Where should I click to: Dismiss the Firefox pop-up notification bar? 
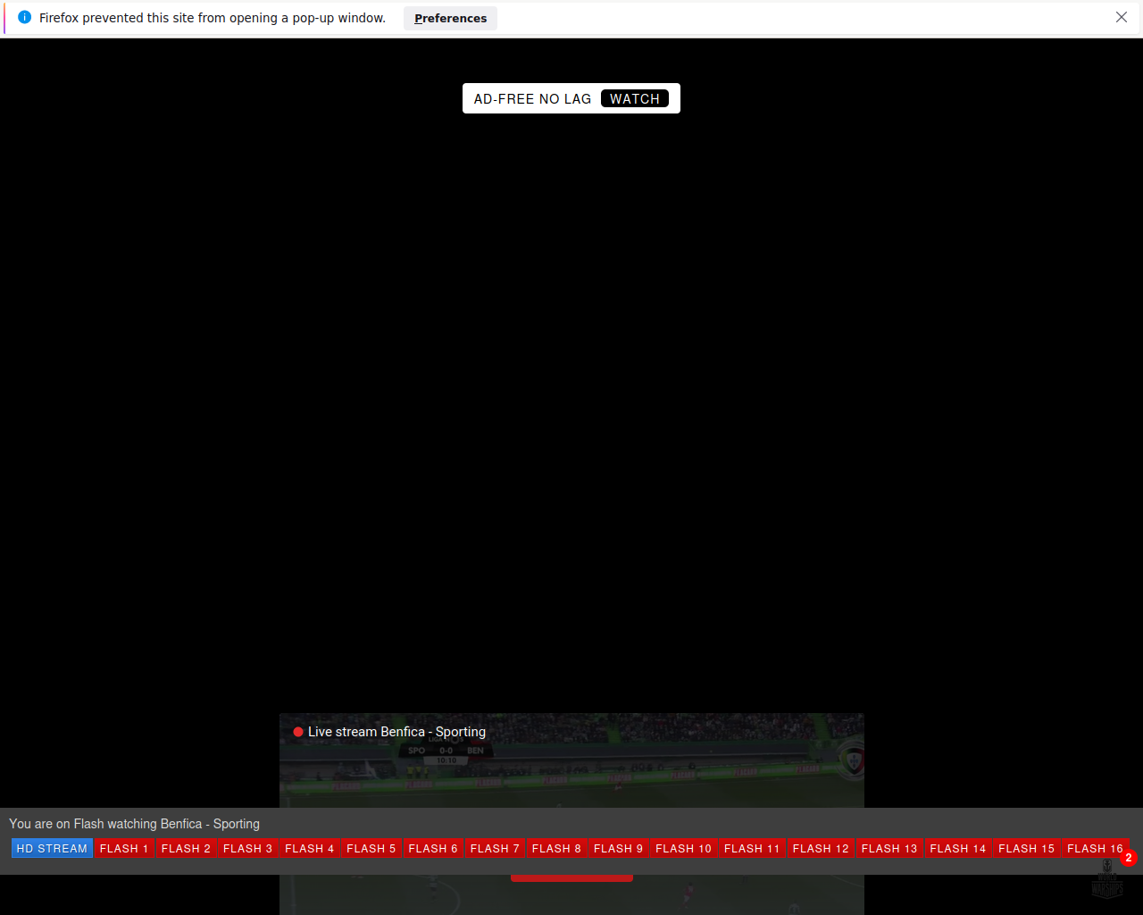coord(1122,17)
